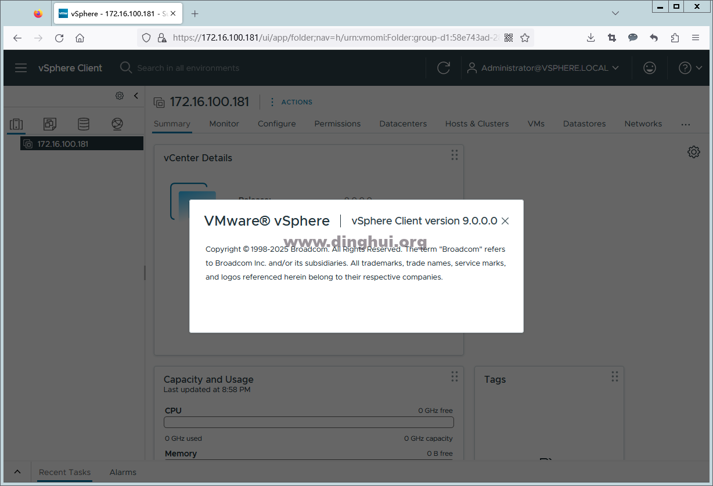
Task: Reload the page in Firefox
Action: [59, 38]
